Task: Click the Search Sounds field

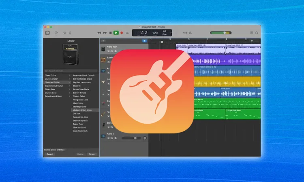Action: pyautogui.click(x=71, y=71)
